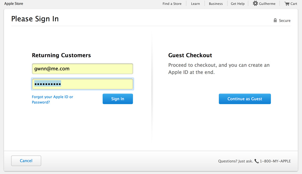The image size is (302, 174).
Task: Click Continue as Guest button
Action: [245, 99]
